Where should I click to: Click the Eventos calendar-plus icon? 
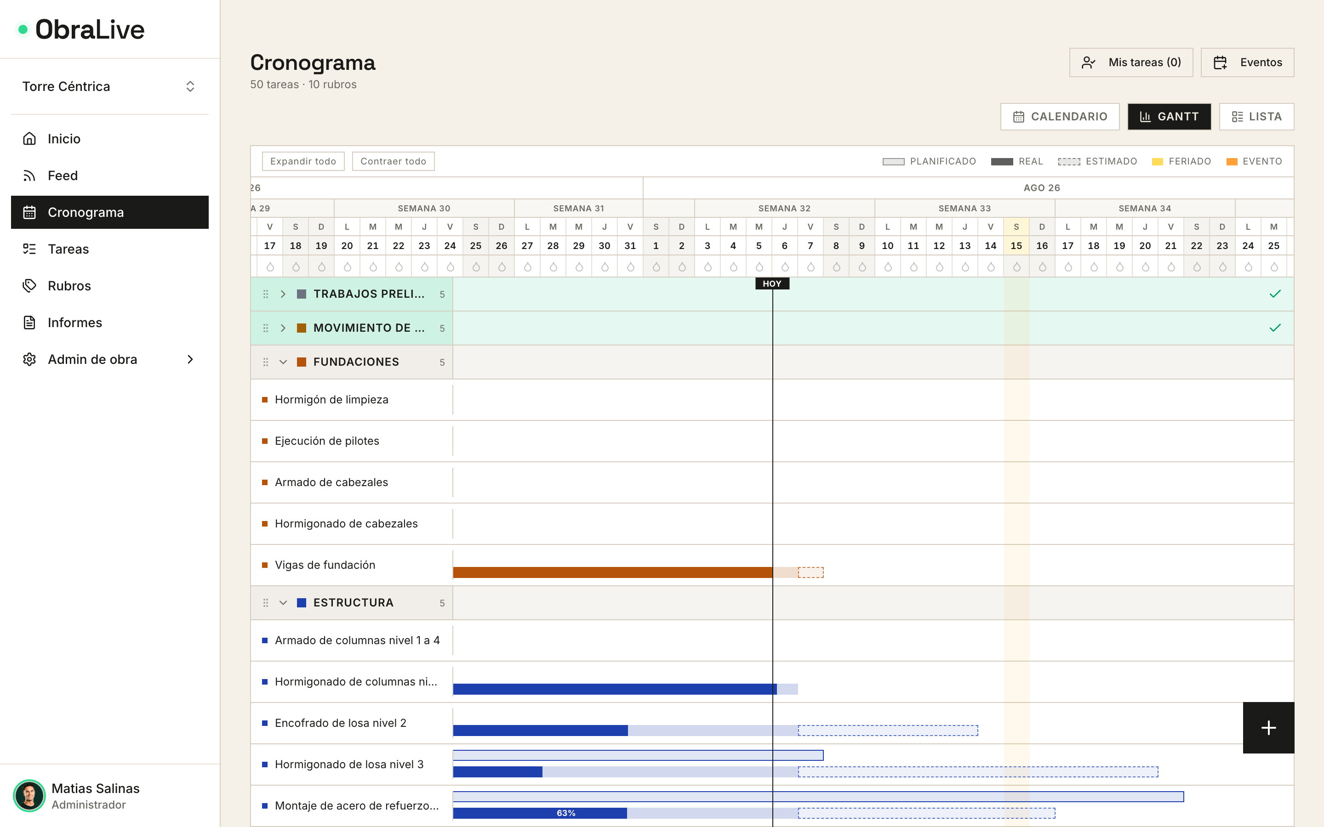tap(1220, 62)
